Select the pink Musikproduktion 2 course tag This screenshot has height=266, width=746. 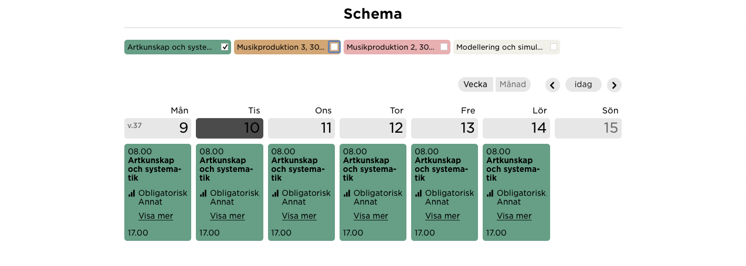[x=397, y=47]
